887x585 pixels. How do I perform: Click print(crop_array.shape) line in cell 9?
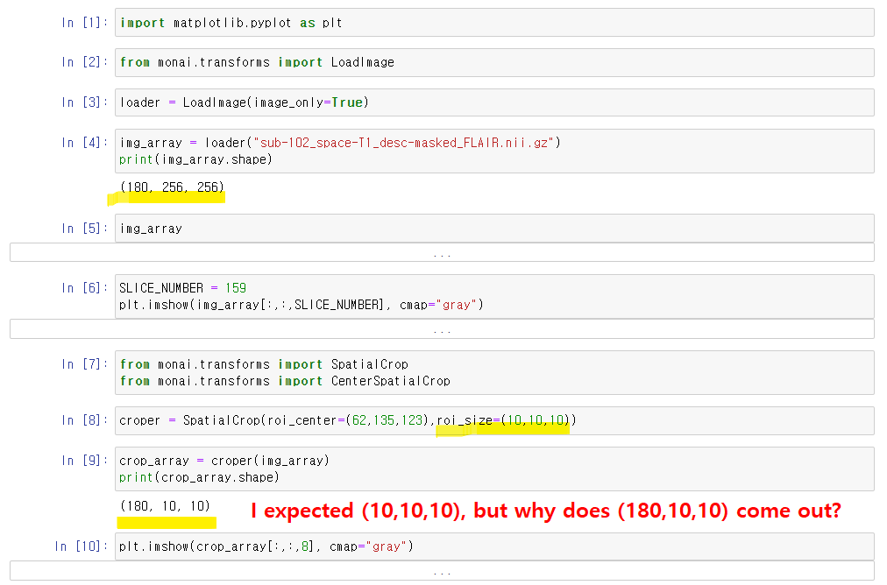199,477
